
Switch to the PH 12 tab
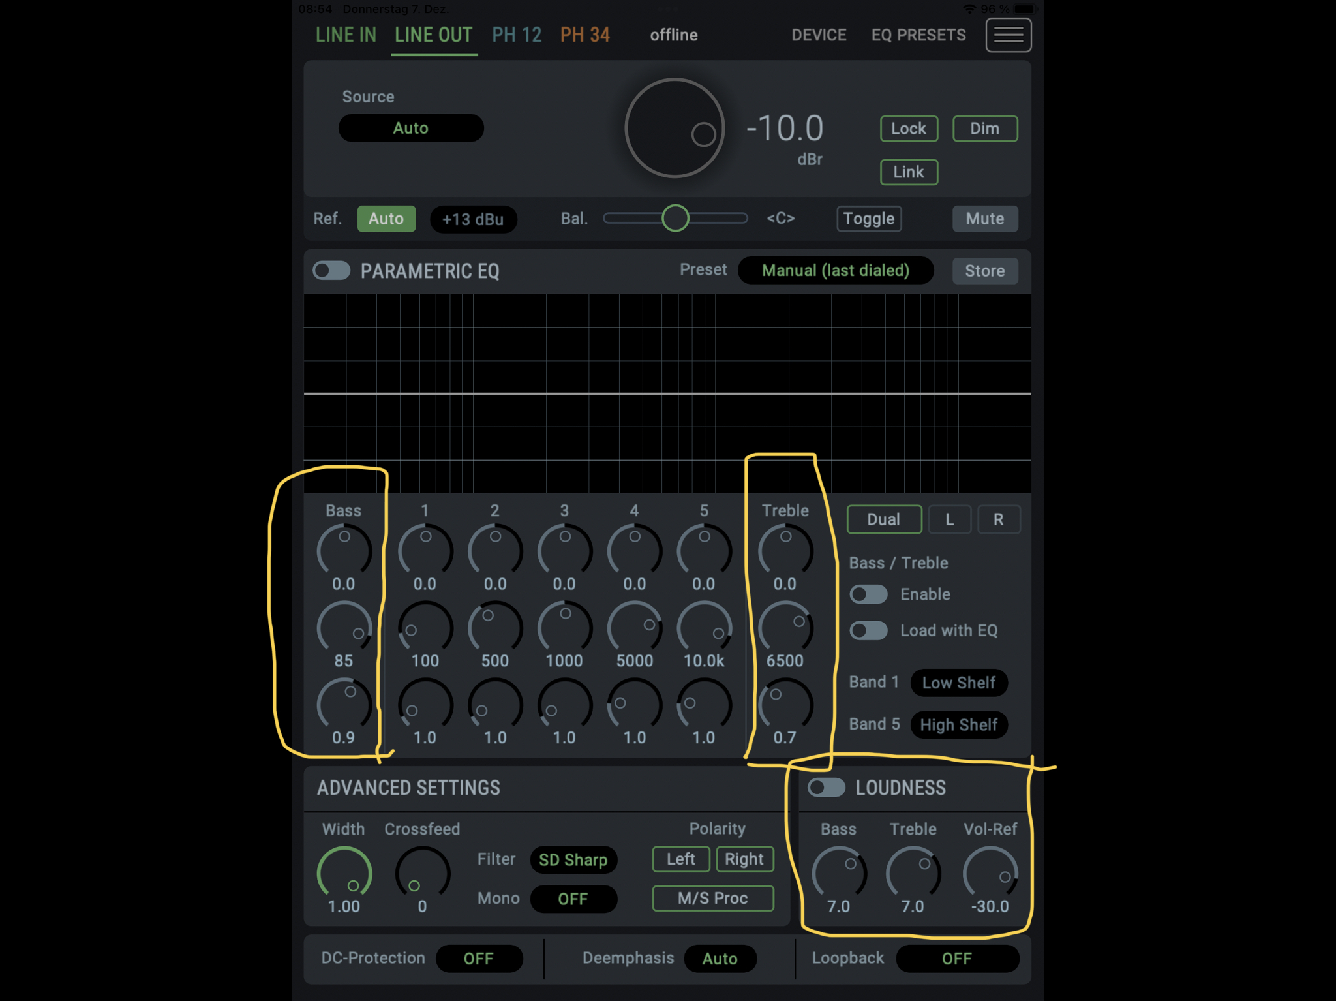(517, 35)
